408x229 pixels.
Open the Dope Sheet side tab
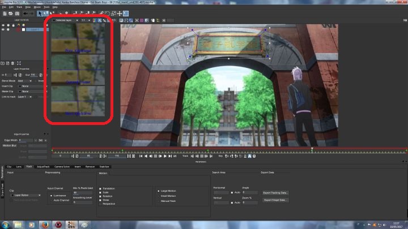tap(2, 191)
